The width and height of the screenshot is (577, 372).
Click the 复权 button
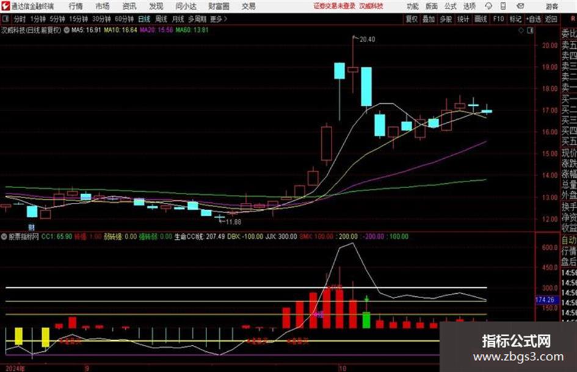click(x=412, y=19)
